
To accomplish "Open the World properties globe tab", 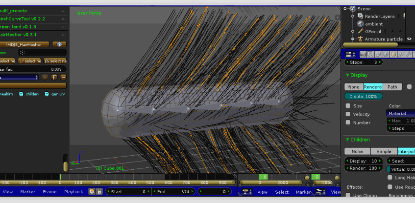I will coord(386,54).
